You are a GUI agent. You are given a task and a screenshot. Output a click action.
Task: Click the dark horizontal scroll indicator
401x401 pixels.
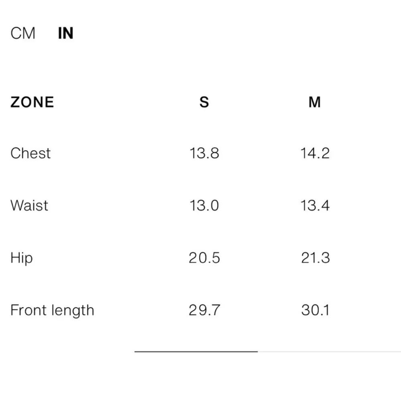coord(196,352)
